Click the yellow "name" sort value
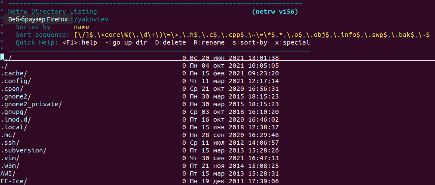 coord(82,27)
